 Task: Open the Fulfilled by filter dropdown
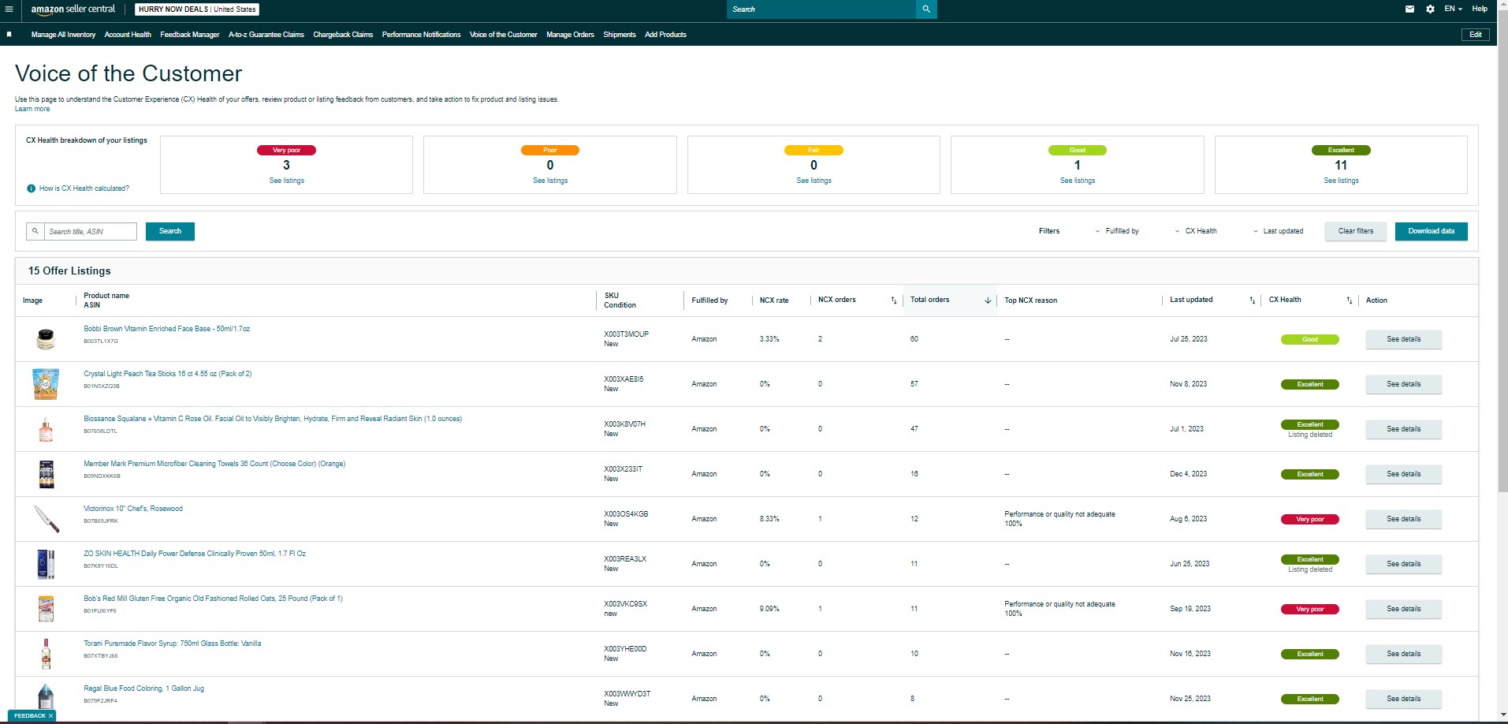point(1117,231)
